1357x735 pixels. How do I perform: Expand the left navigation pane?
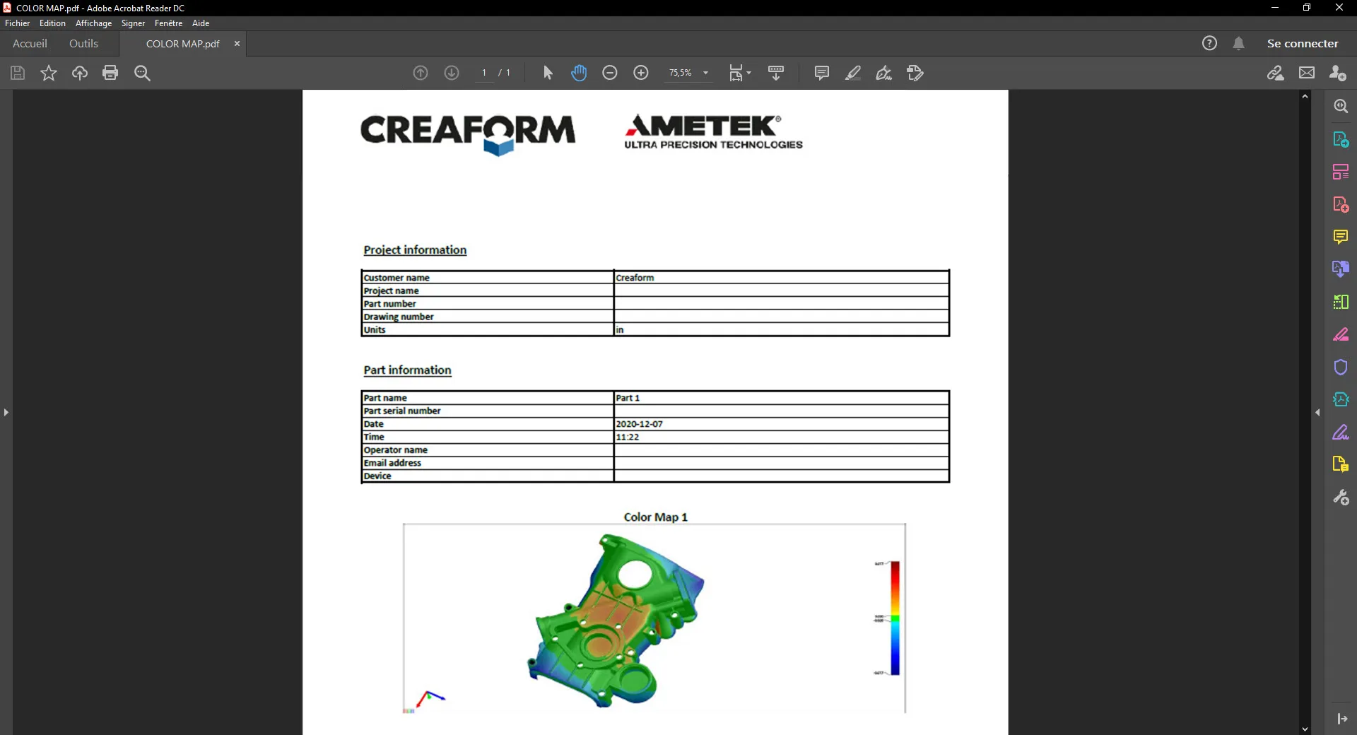6,412
